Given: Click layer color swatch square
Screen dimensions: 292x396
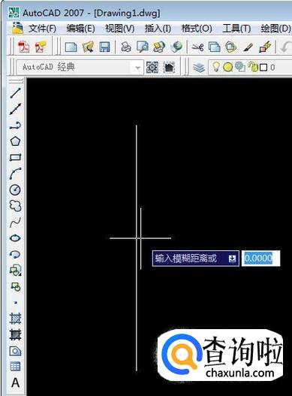Looking at the screenshot, I should 263,68.
